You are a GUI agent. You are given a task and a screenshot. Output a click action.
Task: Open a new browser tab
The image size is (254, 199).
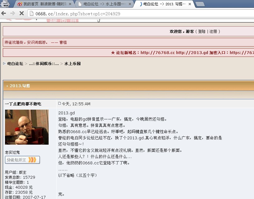click(200, 4)
